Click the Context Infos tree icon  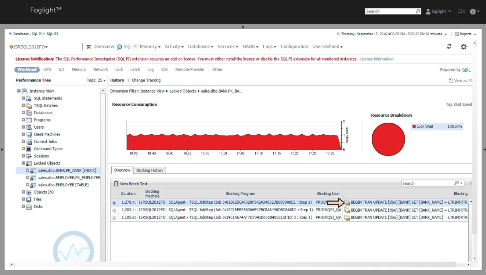pos(29,142)
